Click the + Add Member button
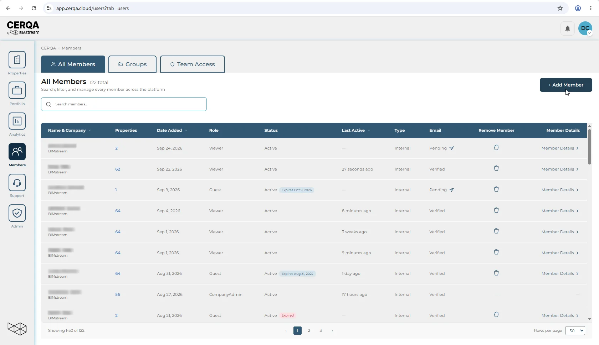The height and width of the screenshot is (345, 599). tap(566, 85)
